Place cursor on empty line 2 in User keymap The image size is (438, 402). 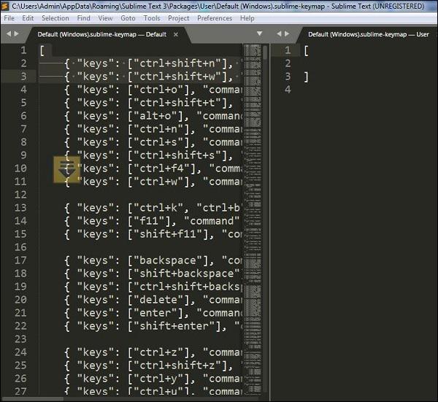369,63
